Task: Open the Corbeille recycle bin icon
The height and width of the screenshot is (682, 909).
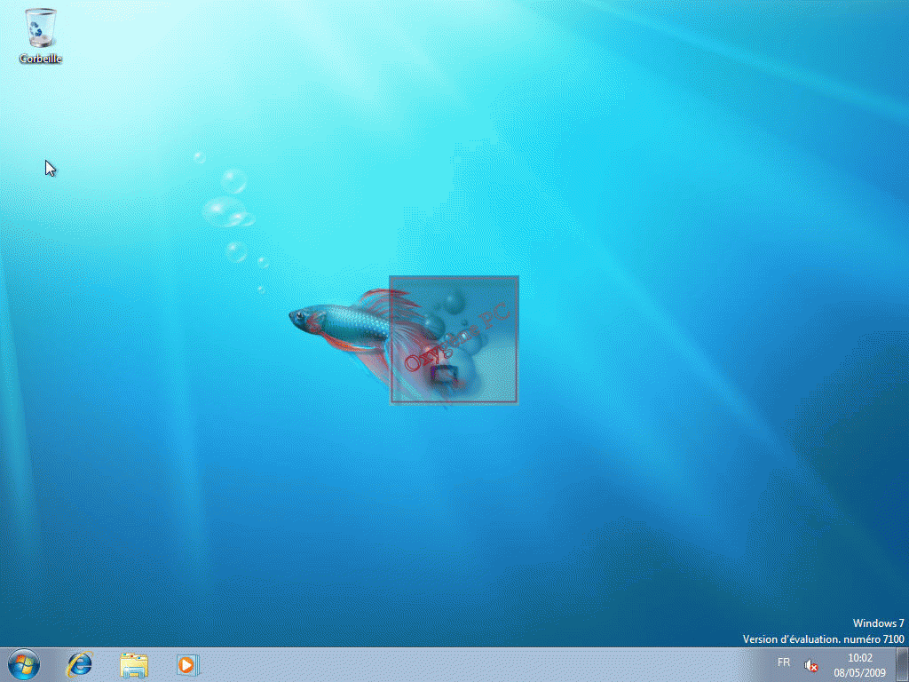Action: click(x=41, y=28)
